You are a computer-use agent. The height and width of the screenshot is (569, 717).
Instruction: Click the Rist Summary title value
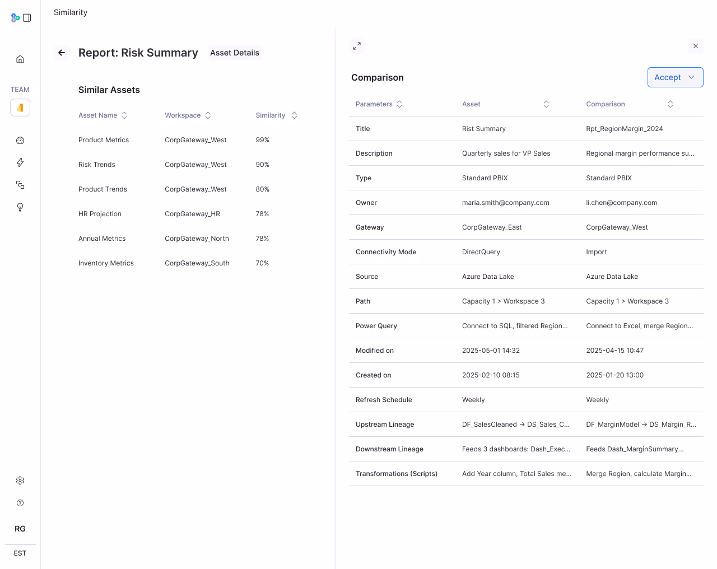point(484,129)
